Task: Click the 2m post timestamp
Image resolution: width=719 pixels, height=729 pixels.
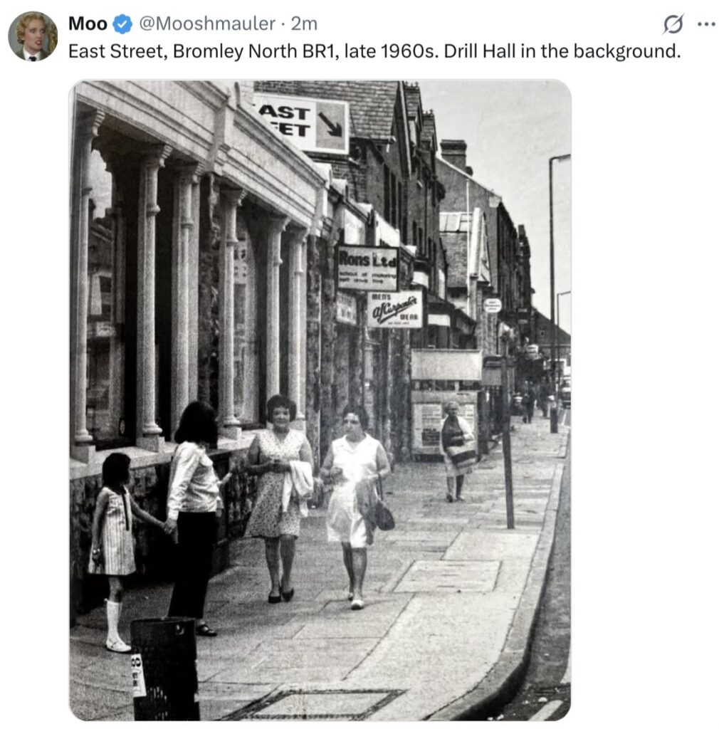Action: pos(305,24)
